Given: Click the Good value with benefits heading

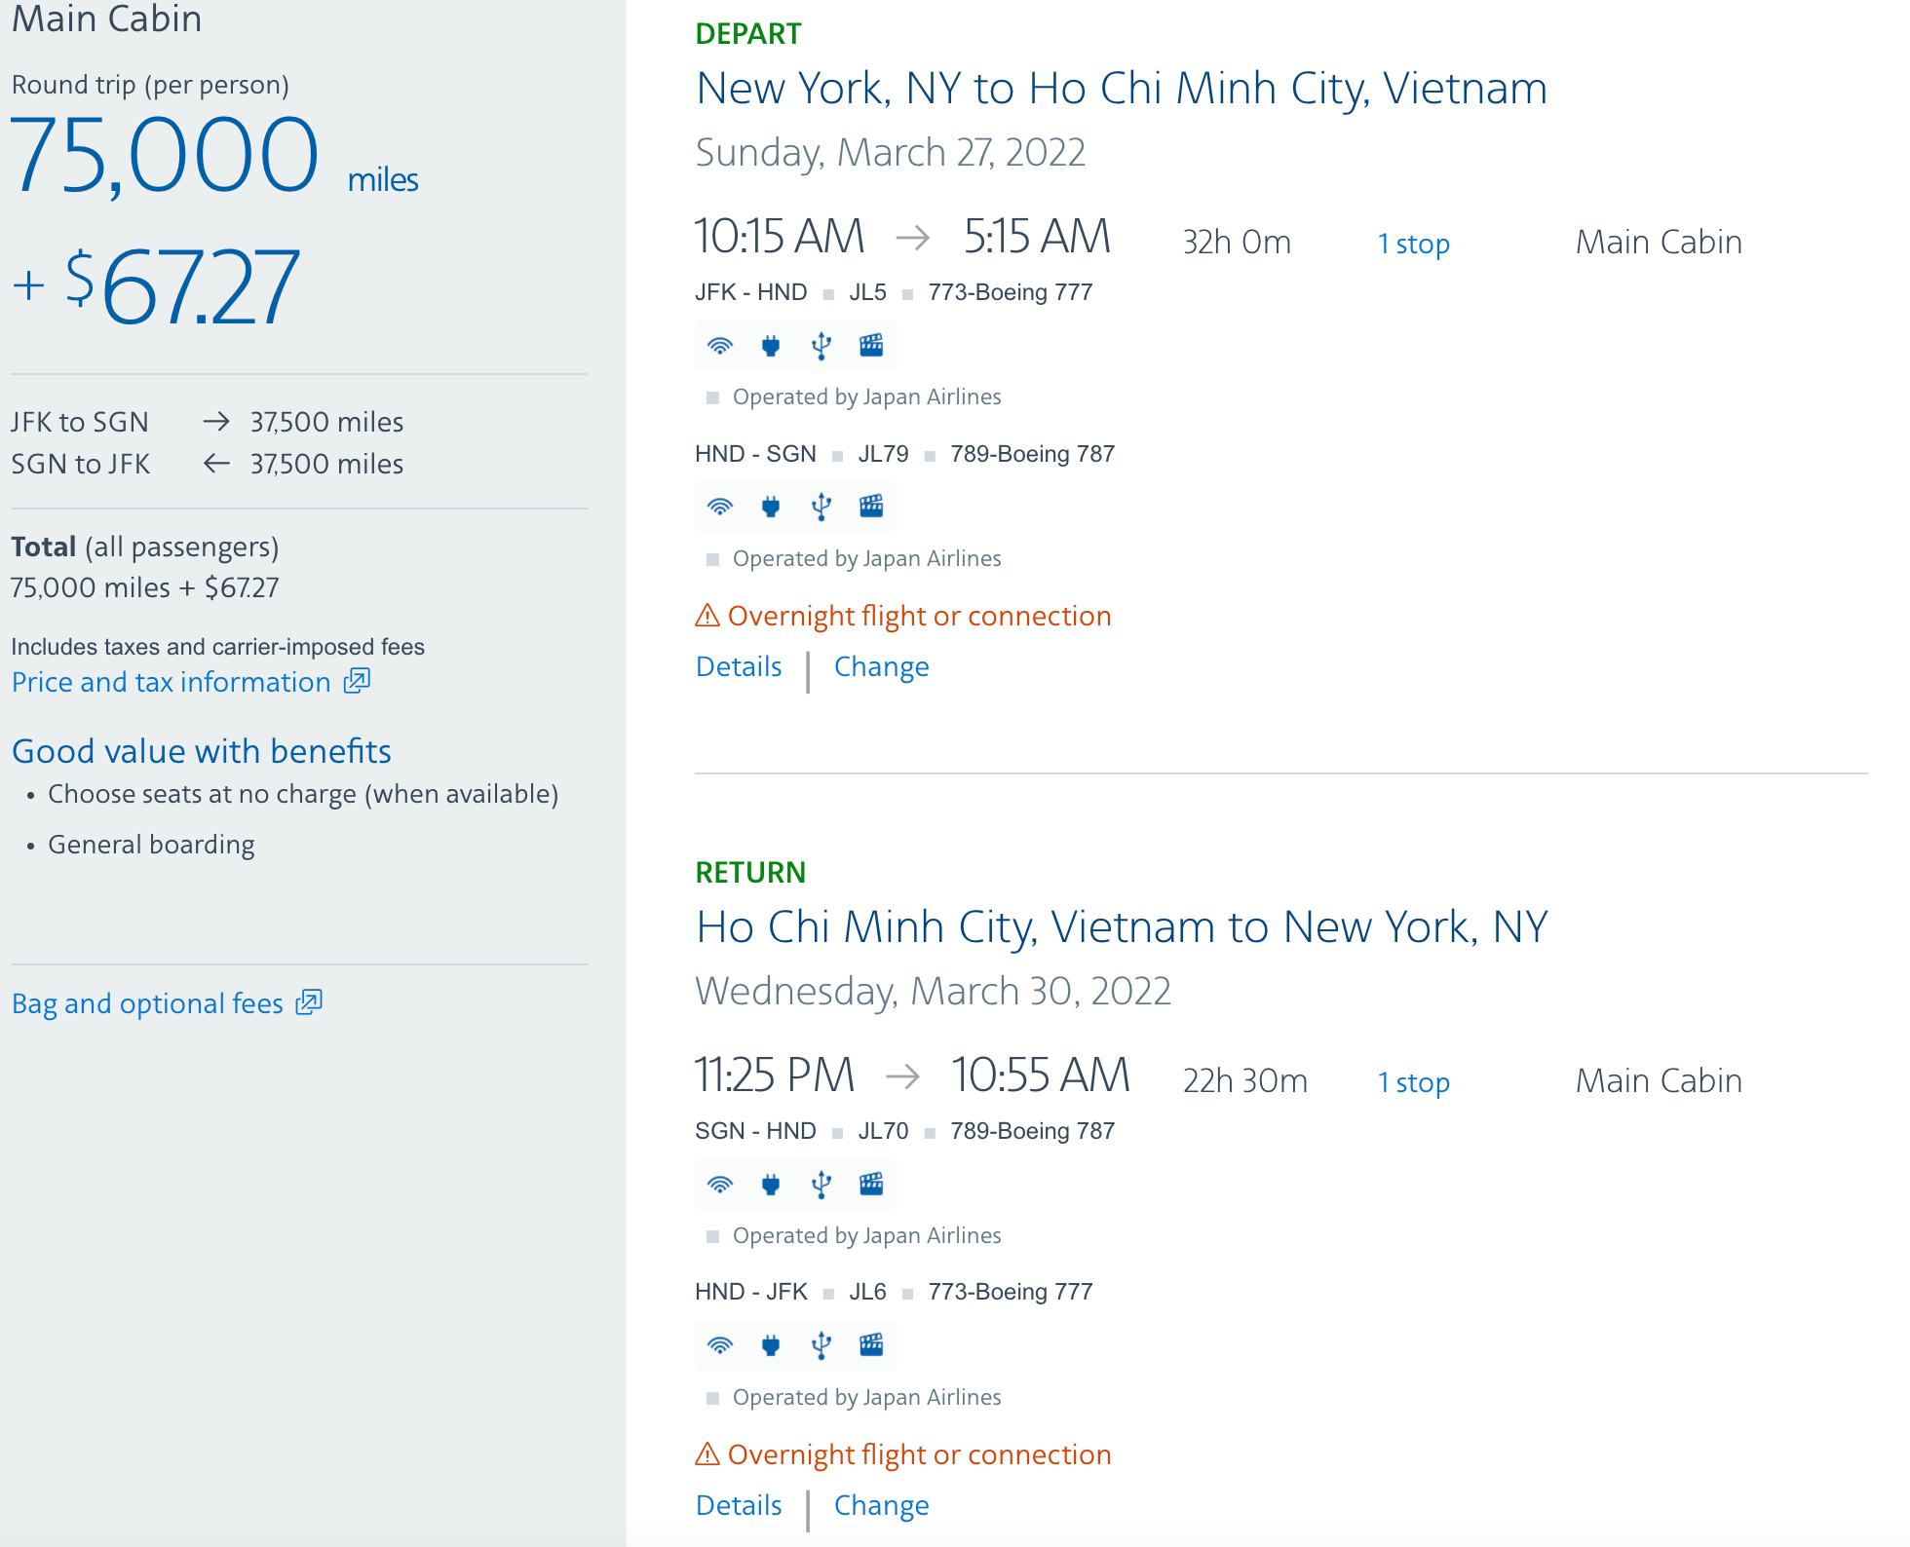Looking at the screenshot, I should (x=201, y=751).
